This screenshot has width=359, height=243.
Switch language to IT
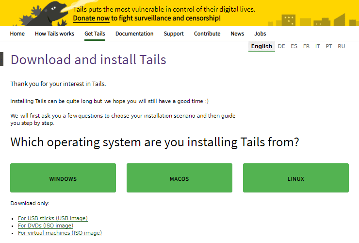[318, 46]
